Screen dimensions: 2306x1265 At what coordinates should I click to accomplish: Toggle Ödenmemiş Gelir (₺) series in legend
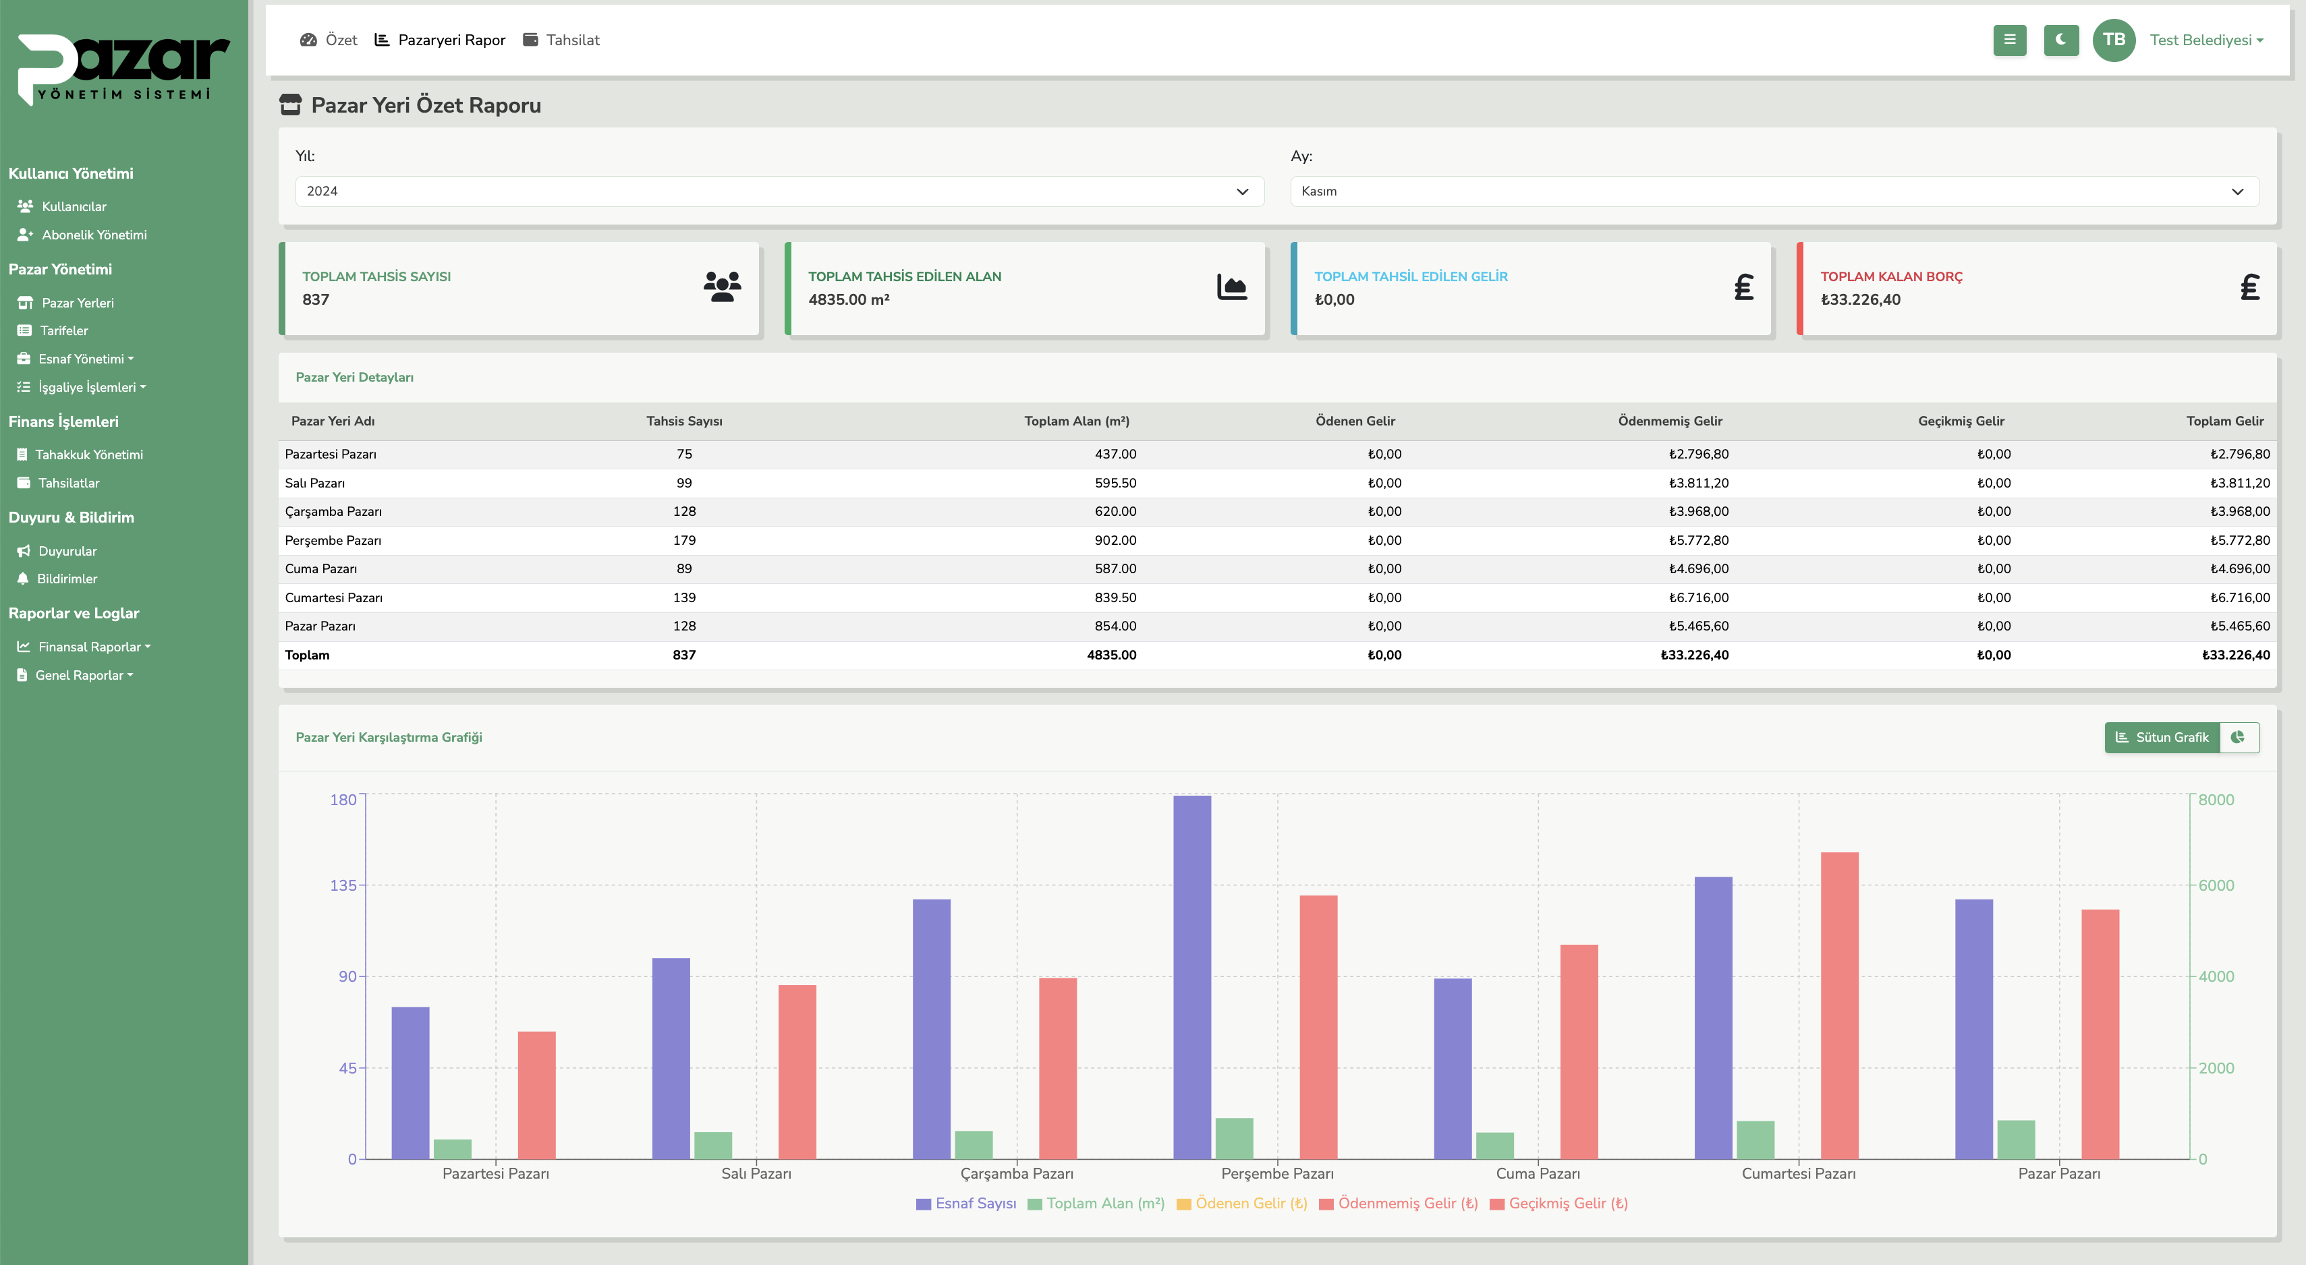1399,1204
